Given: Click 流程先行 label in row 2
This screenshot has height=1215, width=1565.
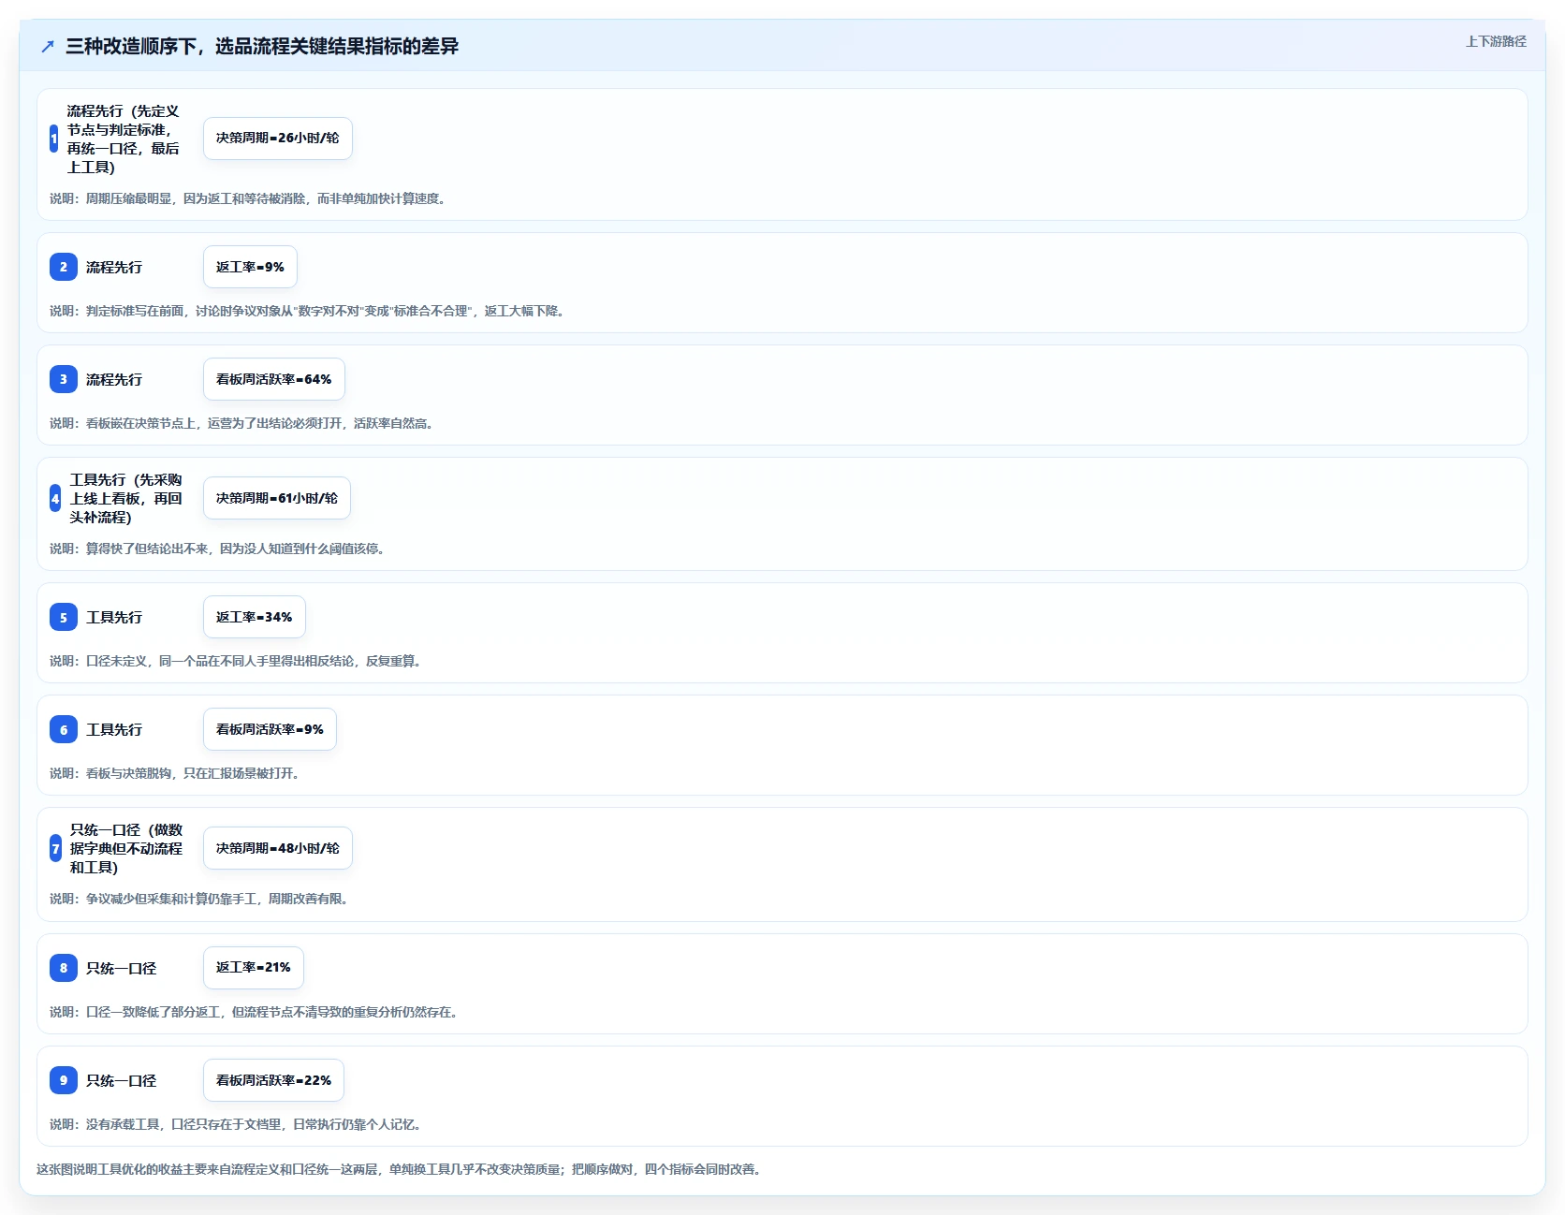Looking at the screenshot, I should pos(114,267).
